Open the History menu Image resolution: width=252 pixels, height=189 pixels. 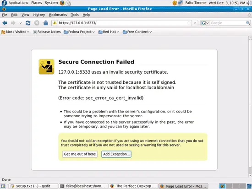(x=39, y=15)
